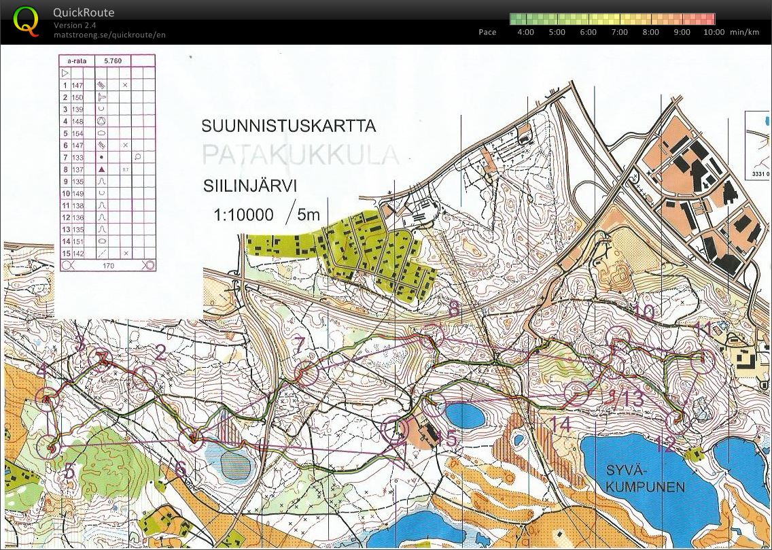Click control circle 7 on the map
The width and height of the screenshot is (772, 550).
pos(306,373)
